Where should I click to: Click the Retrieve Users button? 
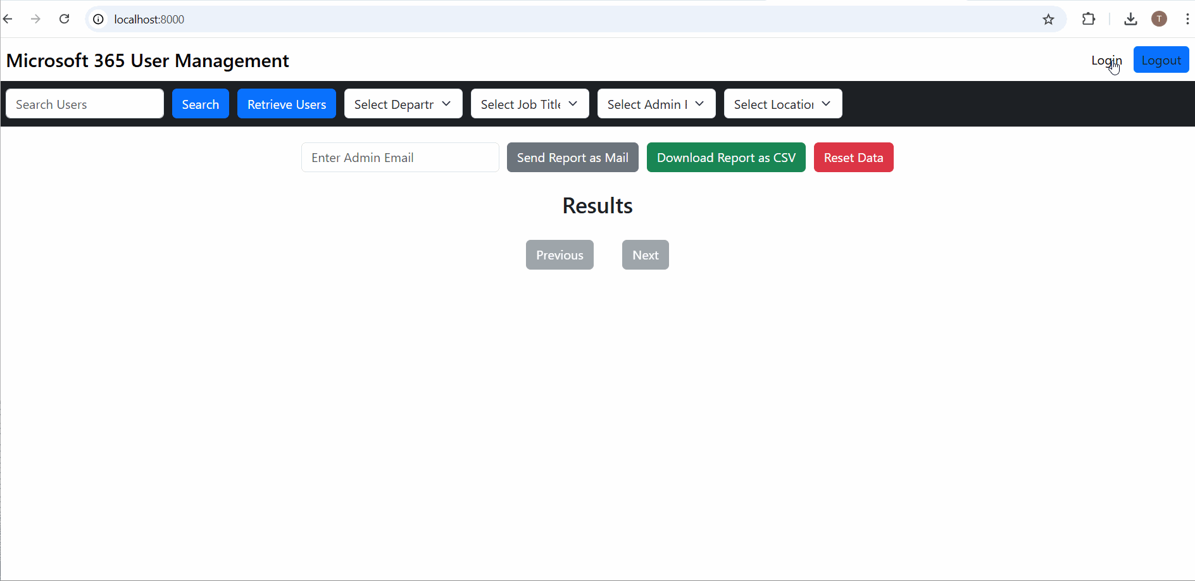(x=287, y=104)
